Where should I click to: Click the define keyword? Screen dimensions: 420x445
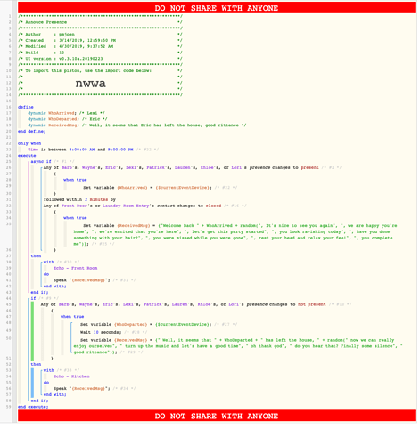click(26, 107)
